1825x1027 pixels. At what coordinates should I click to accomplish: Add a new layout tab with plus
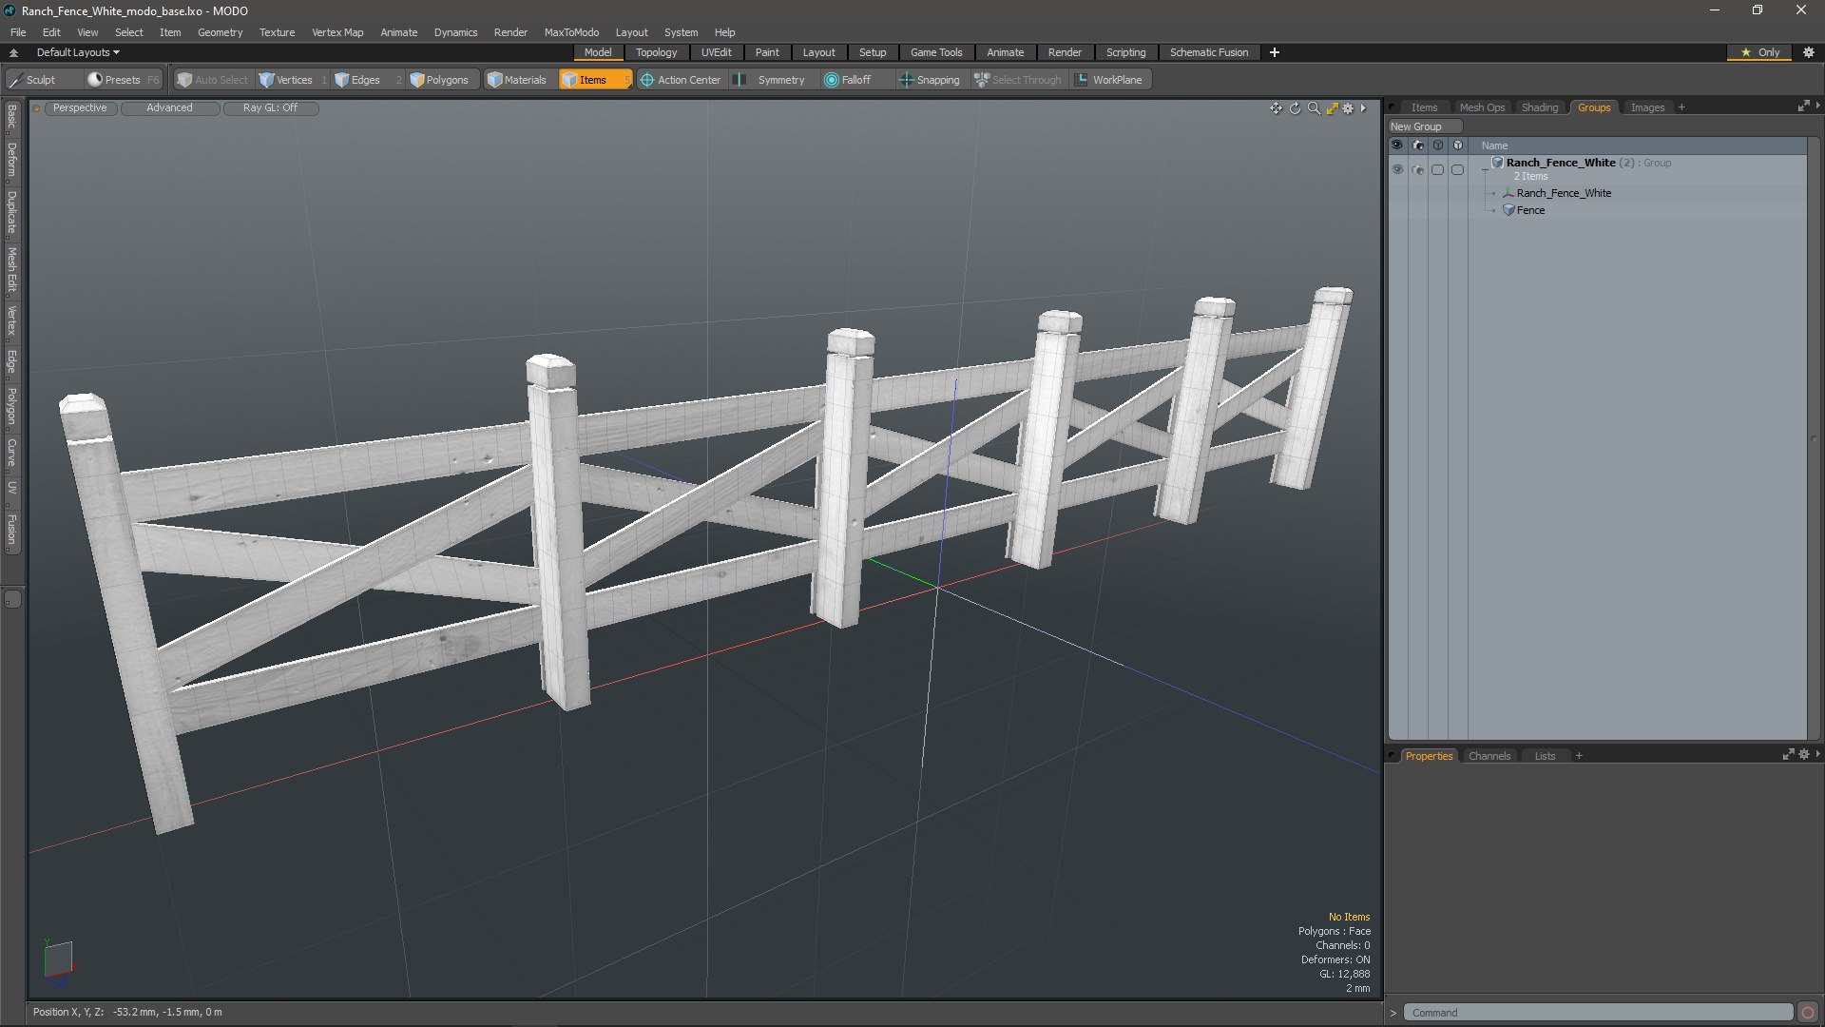pos(1275,52)
